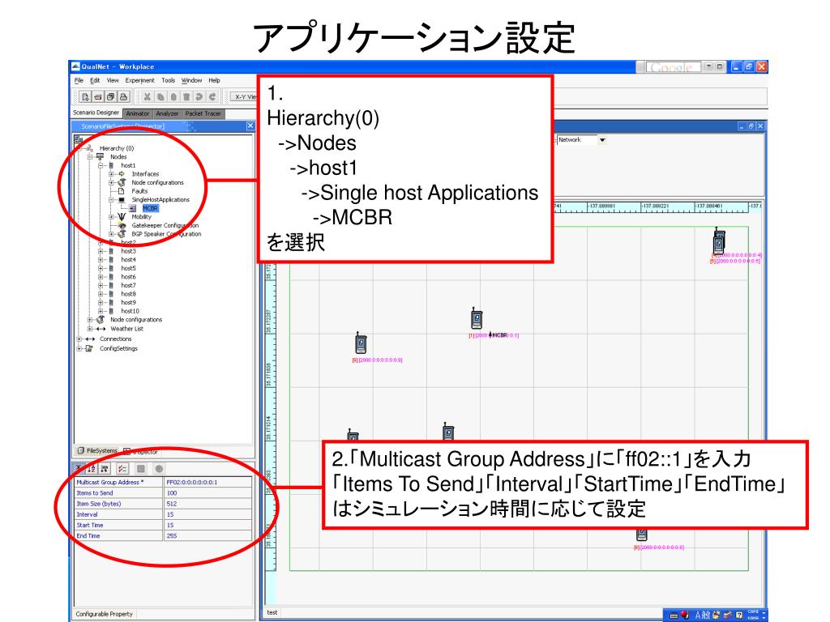Open the Help menu

pos(214,80)
